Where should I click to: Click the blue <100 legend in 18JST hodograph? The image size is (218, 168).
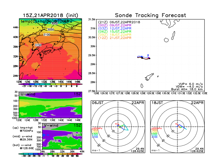point(154,137)
